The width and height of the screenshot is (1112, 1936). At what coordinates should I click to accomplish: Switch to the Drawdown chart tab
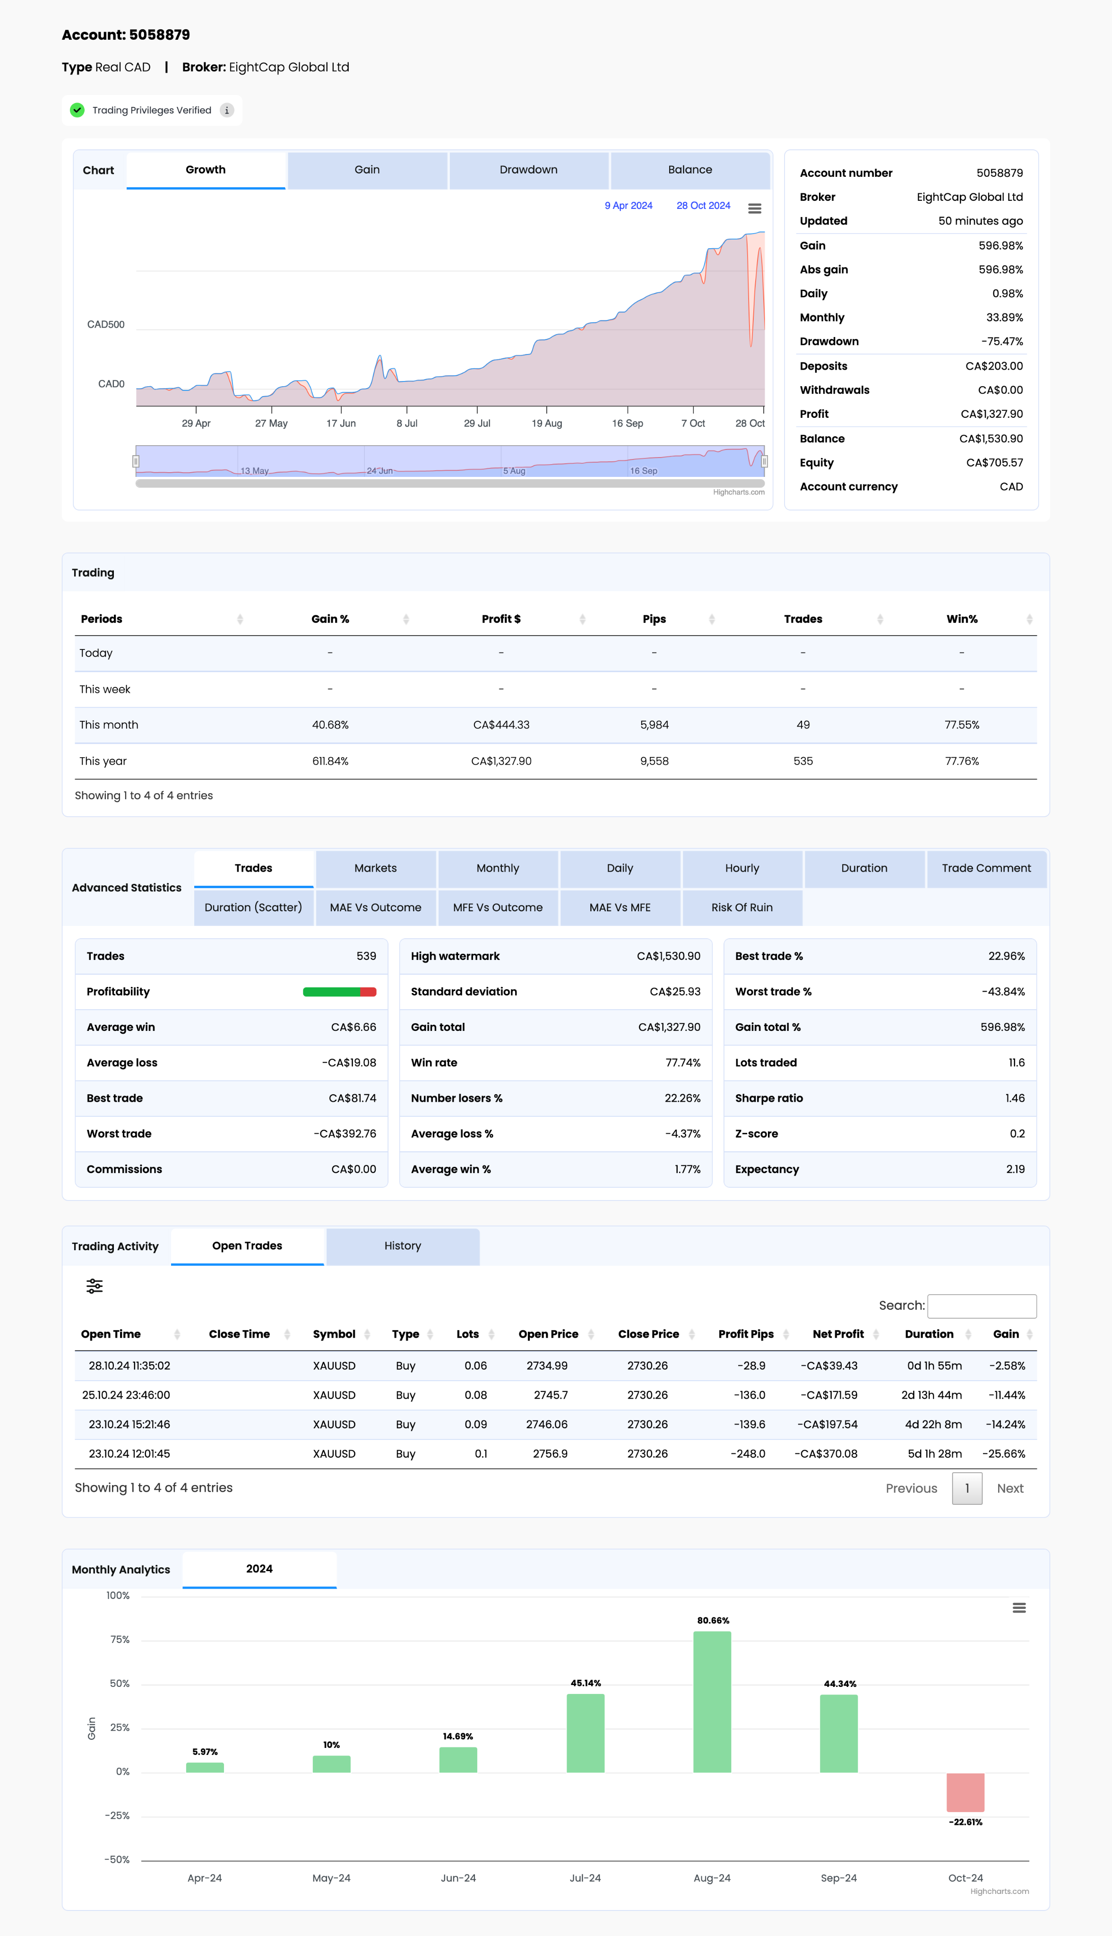(x=528, y=170)
